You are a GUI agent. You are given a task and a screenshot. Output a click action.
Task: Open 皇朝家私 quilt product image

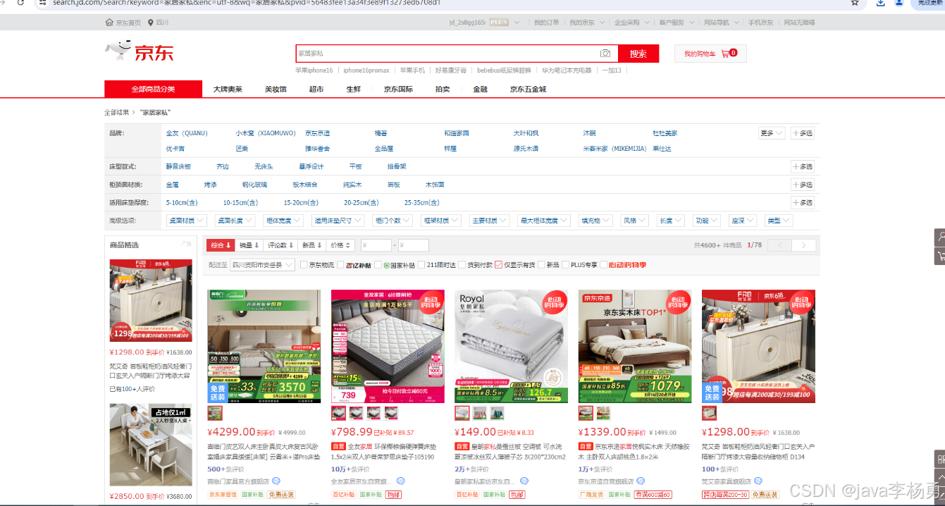click(x=511, y=346)
